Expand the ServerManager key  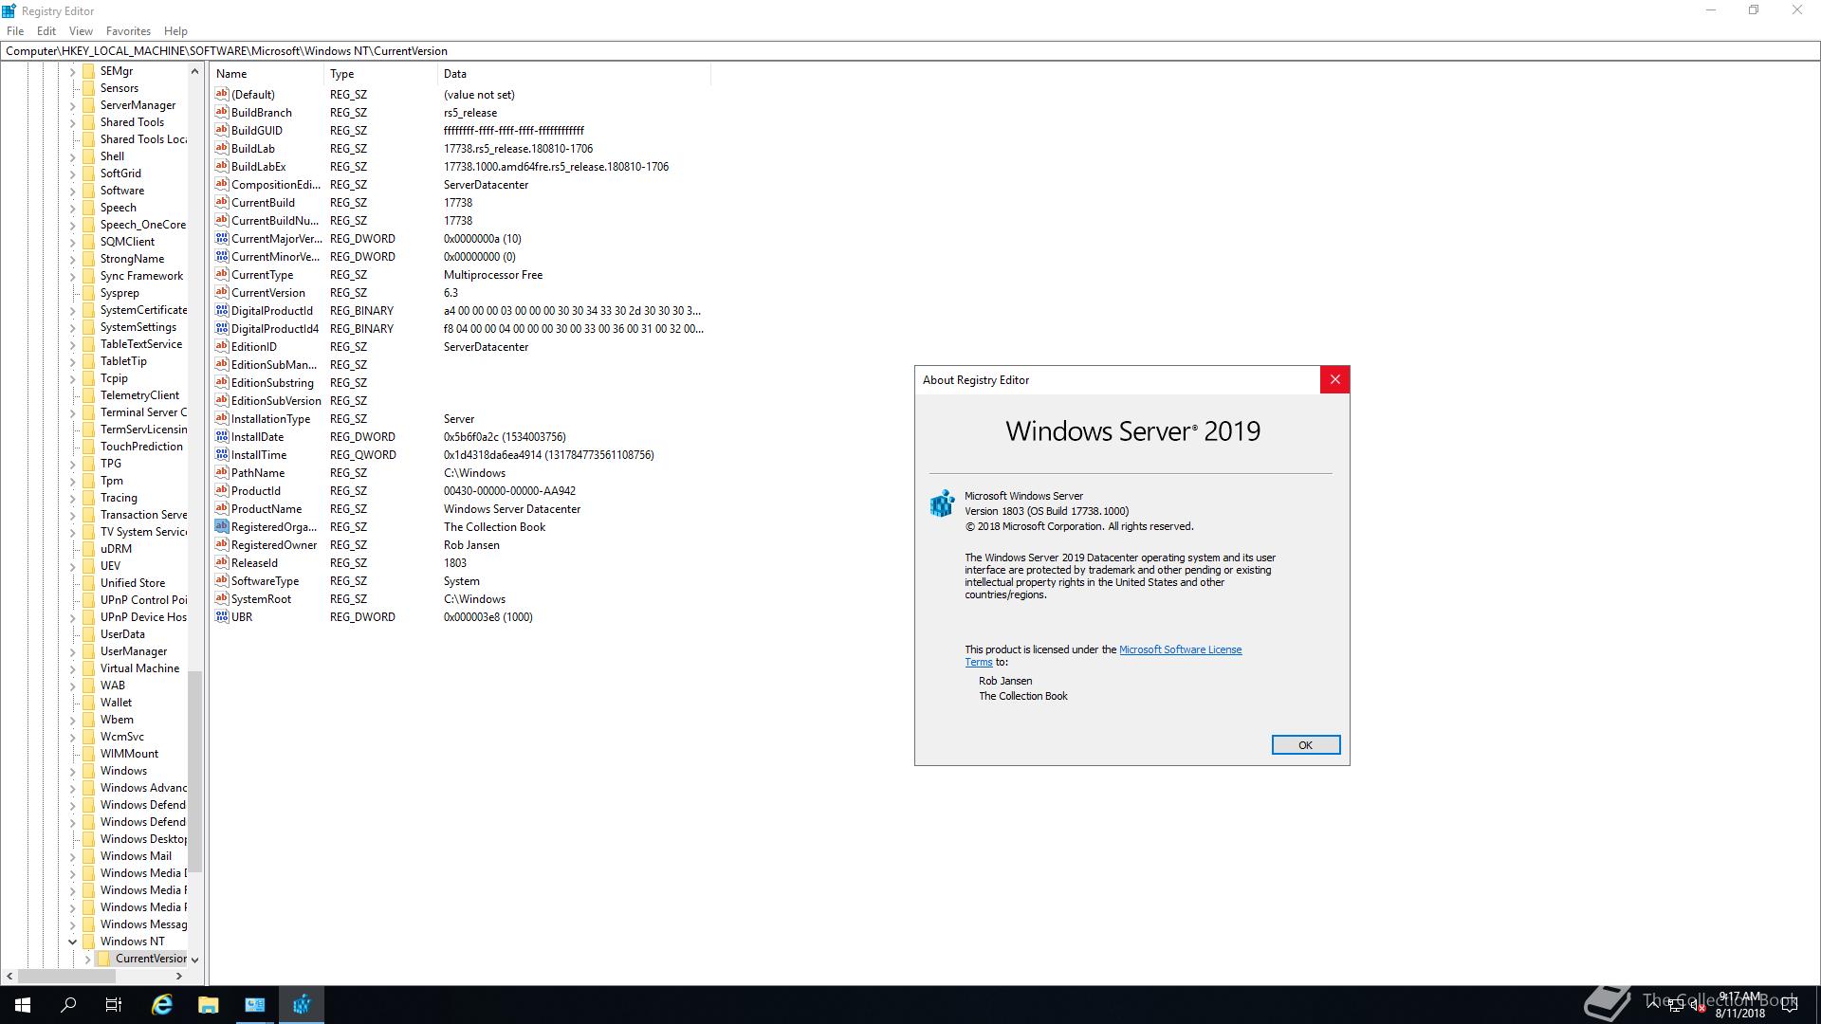coord(72,105)
